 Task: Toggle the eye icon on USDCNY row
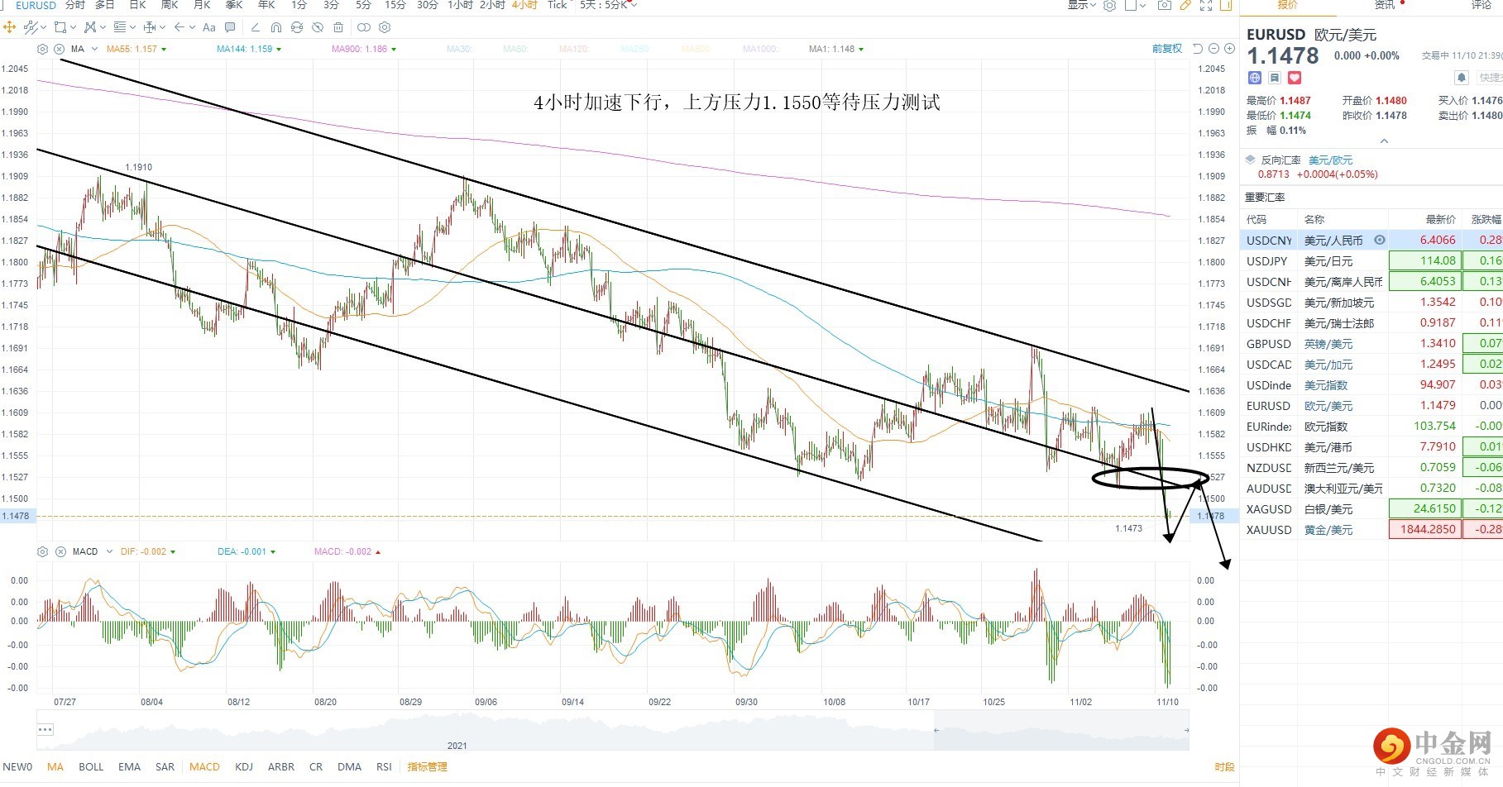click(x=1380, y=241)
